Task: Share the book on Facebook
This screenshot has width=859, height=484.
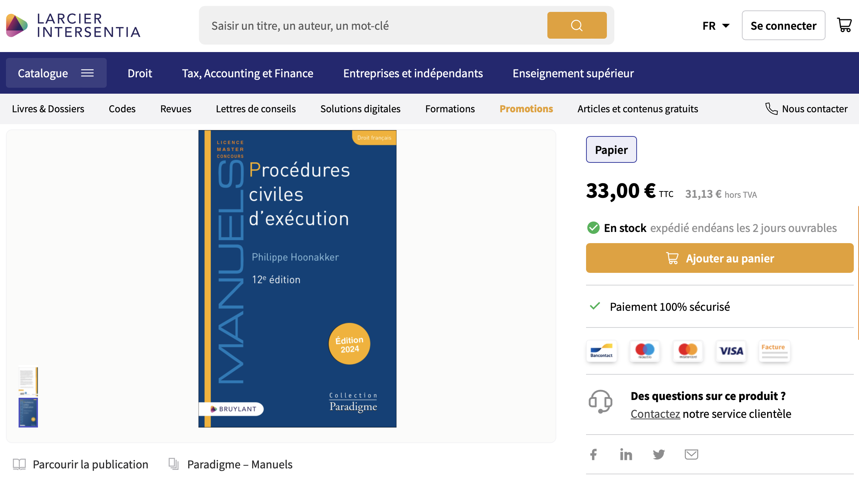Action: (593, 454)
